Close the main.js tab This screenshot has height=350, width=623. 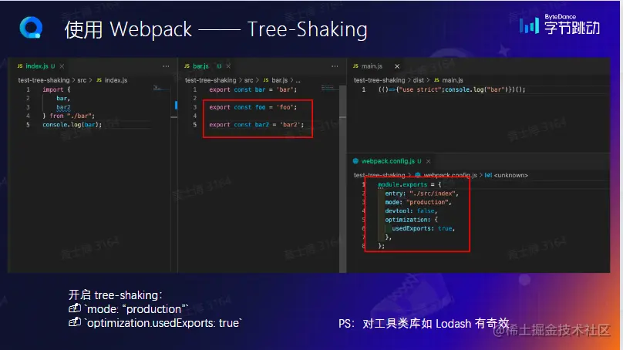click(397, 66)
